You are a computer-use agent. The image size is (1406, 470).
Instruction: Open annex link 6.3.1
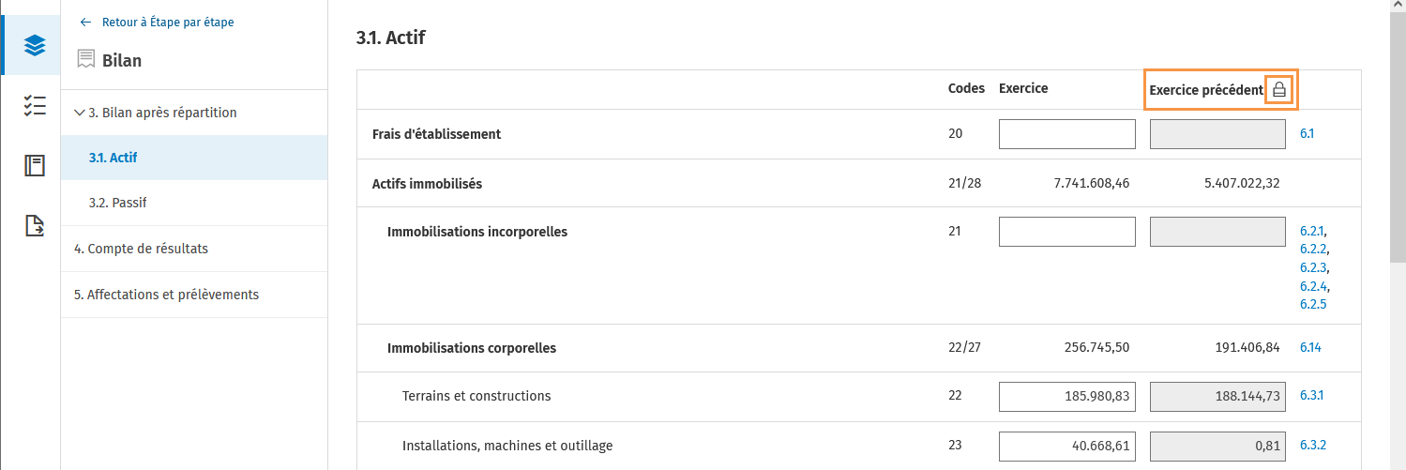(x=1313, y=396)
